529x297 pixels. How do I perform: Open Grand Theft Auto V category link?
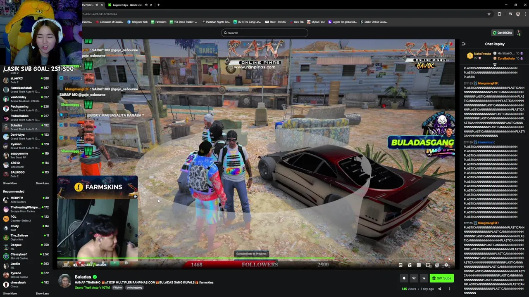pos(92,288)
